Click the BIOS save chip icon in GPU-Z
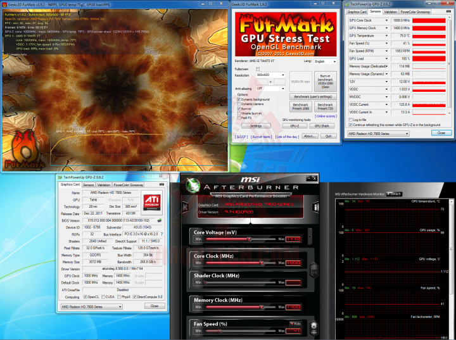The width and height of the screenshot is (456, 340). (x=159, y=220)
